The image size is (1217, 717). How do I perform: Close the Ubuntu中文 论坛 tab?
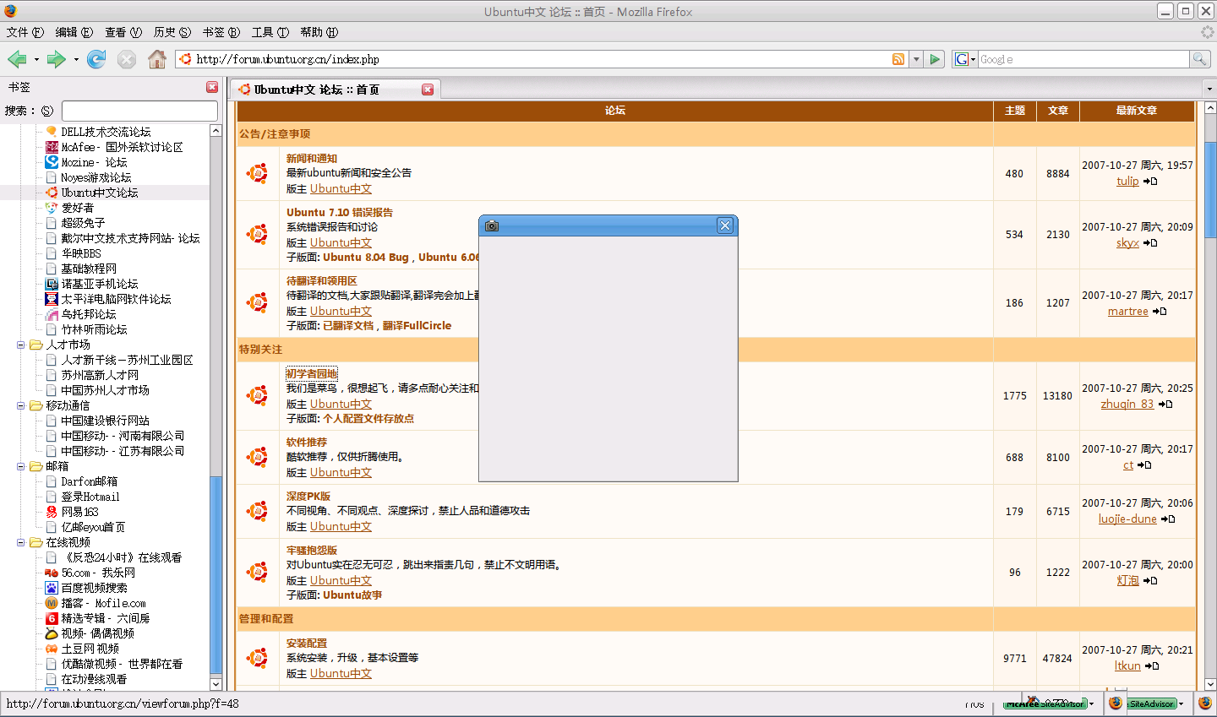click(x=428, y=90)
